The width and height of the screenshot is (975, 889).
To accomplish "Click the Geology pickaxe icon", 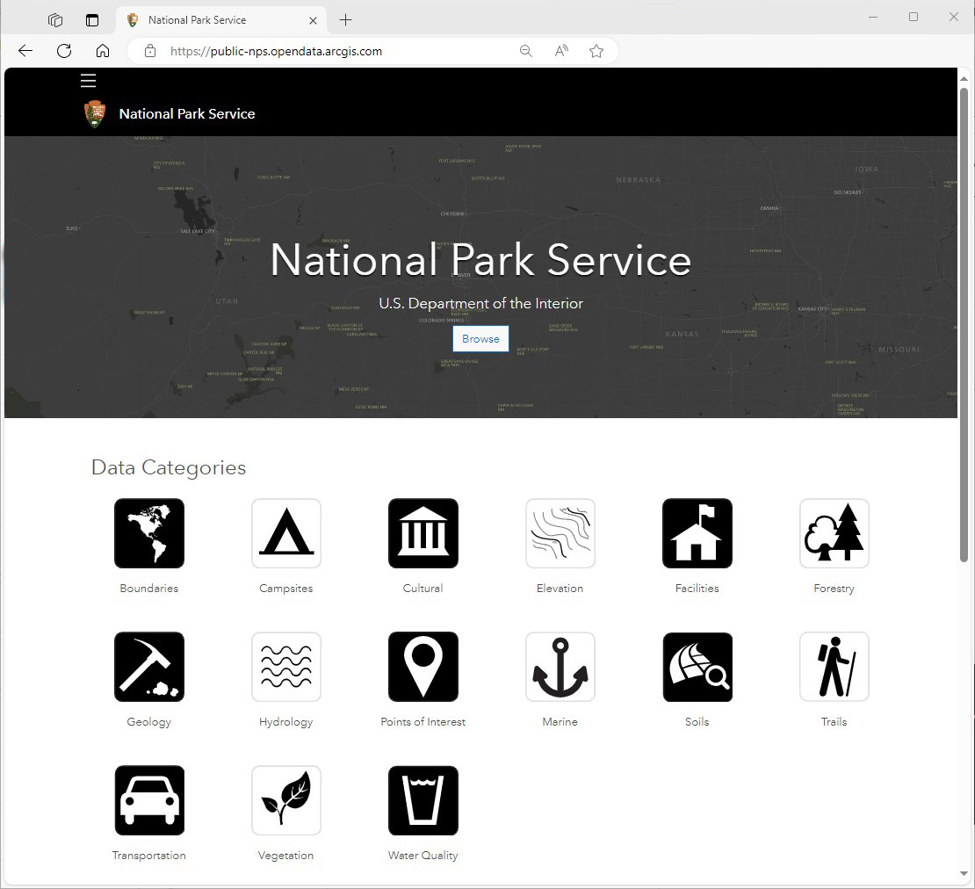I will click(x=148, y=667).
